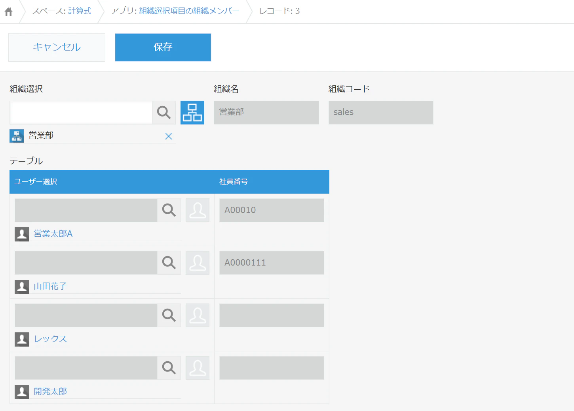The width and height of the screenshot is (574, 411).
Task: Save the record with 保存 button
Action: tap(163, 47)
